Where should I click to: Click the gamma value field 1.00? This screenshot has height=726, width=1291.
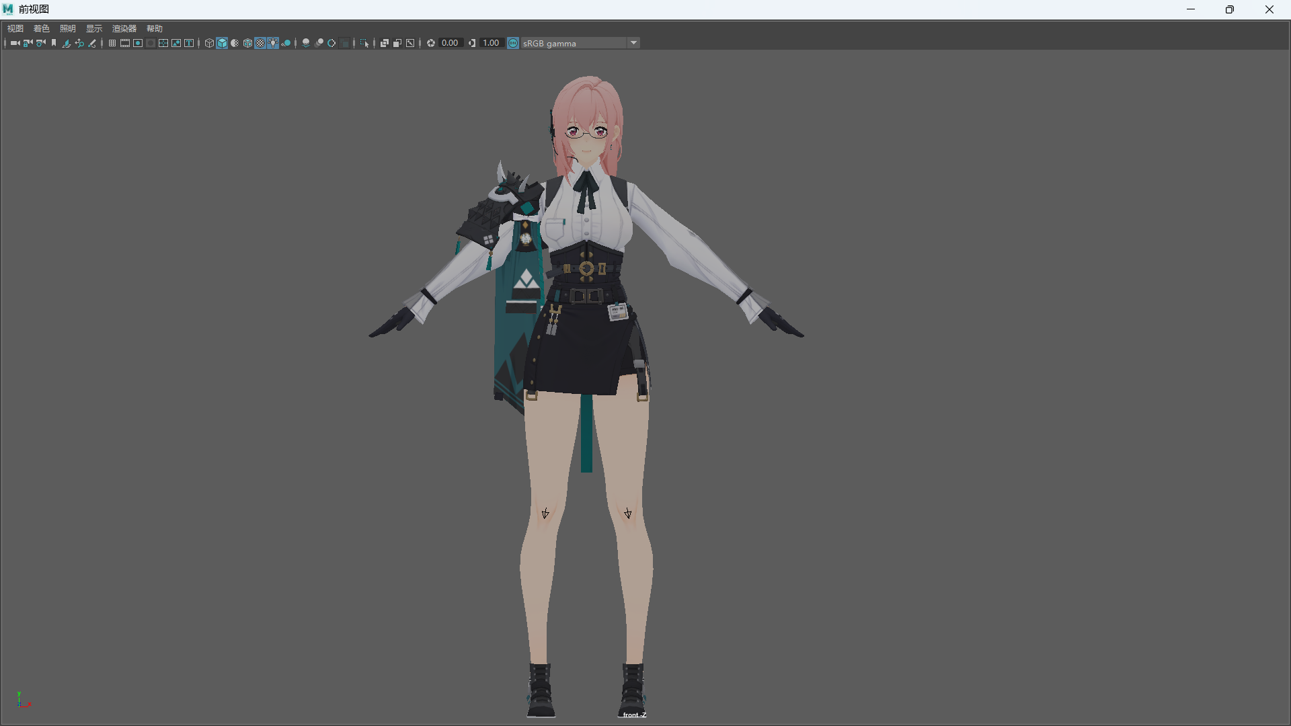(492, 43)
